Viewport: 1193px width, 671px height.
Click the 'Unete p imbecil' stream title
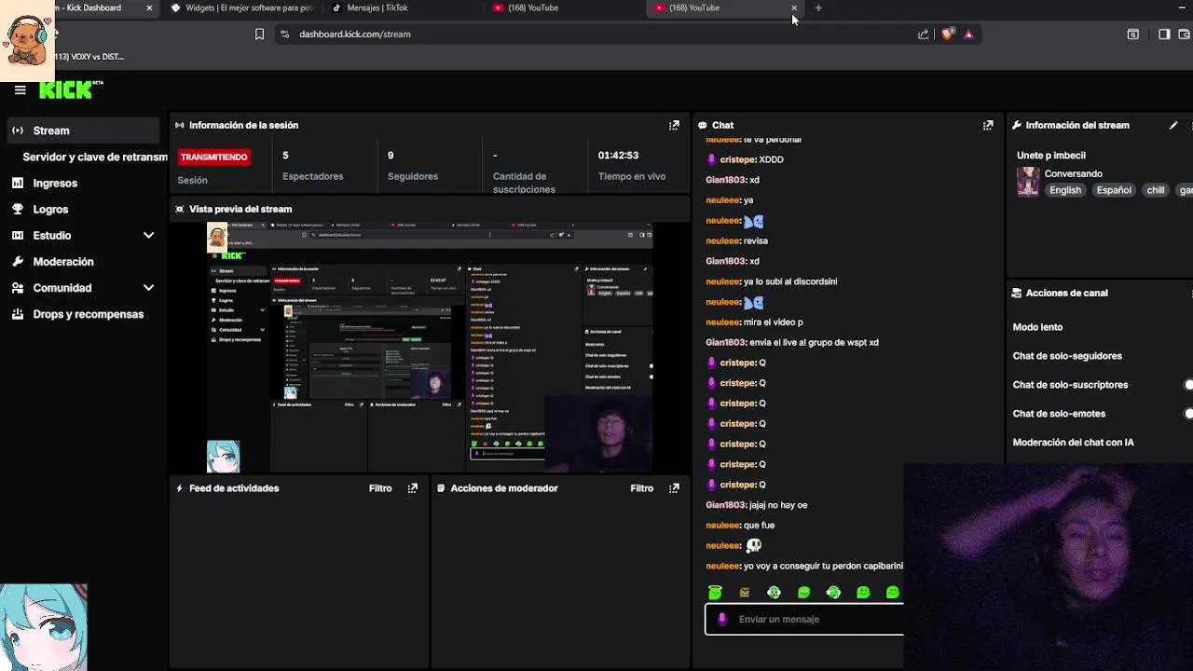click(x=1051, y=156)
